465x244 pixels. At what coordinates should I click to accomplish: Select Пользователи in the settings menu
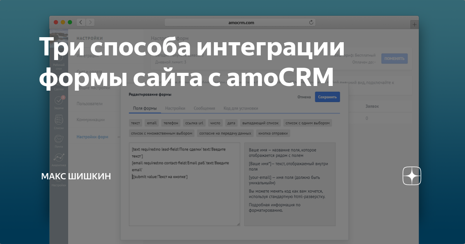[x=89, y=103]
